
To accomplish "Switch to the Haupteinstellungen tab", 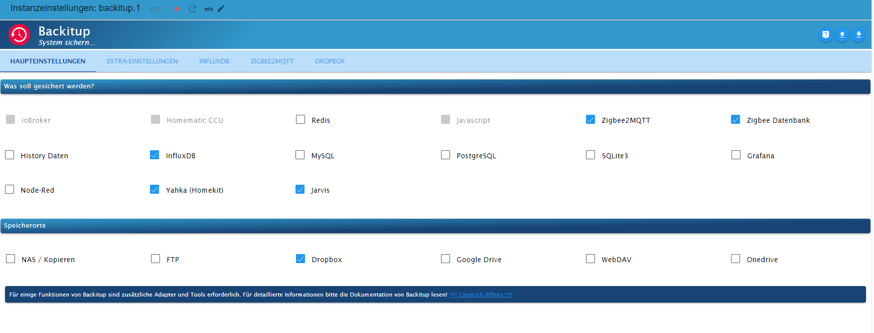I will point(48,61).
